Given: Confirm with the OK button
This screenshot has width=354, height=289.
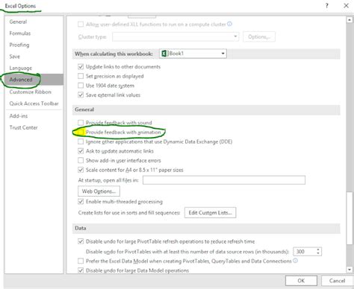Looking at the screenshot, I should (301, 281).
